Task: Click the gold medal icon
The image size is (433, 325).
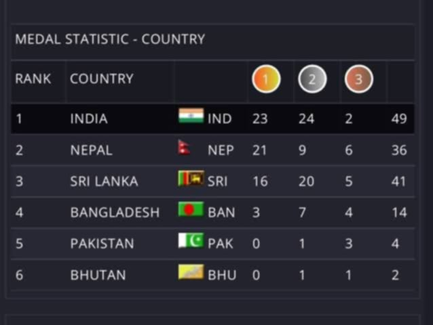Action: click(266, 79)
